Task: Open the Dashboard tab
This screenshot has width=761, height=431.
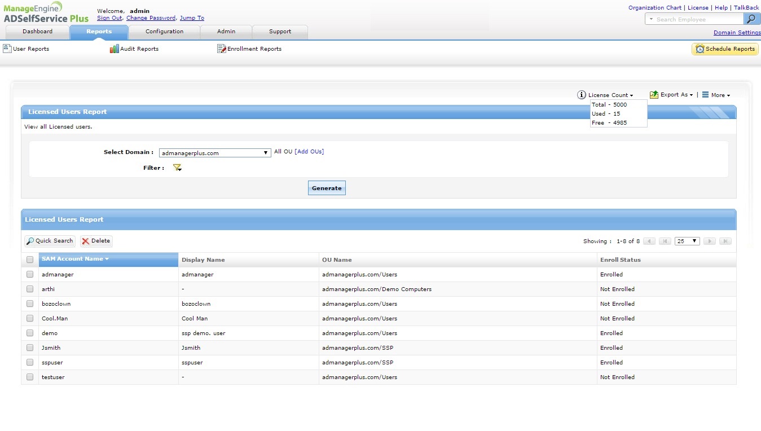Action: pyautogui.click(x=37, y=32)
